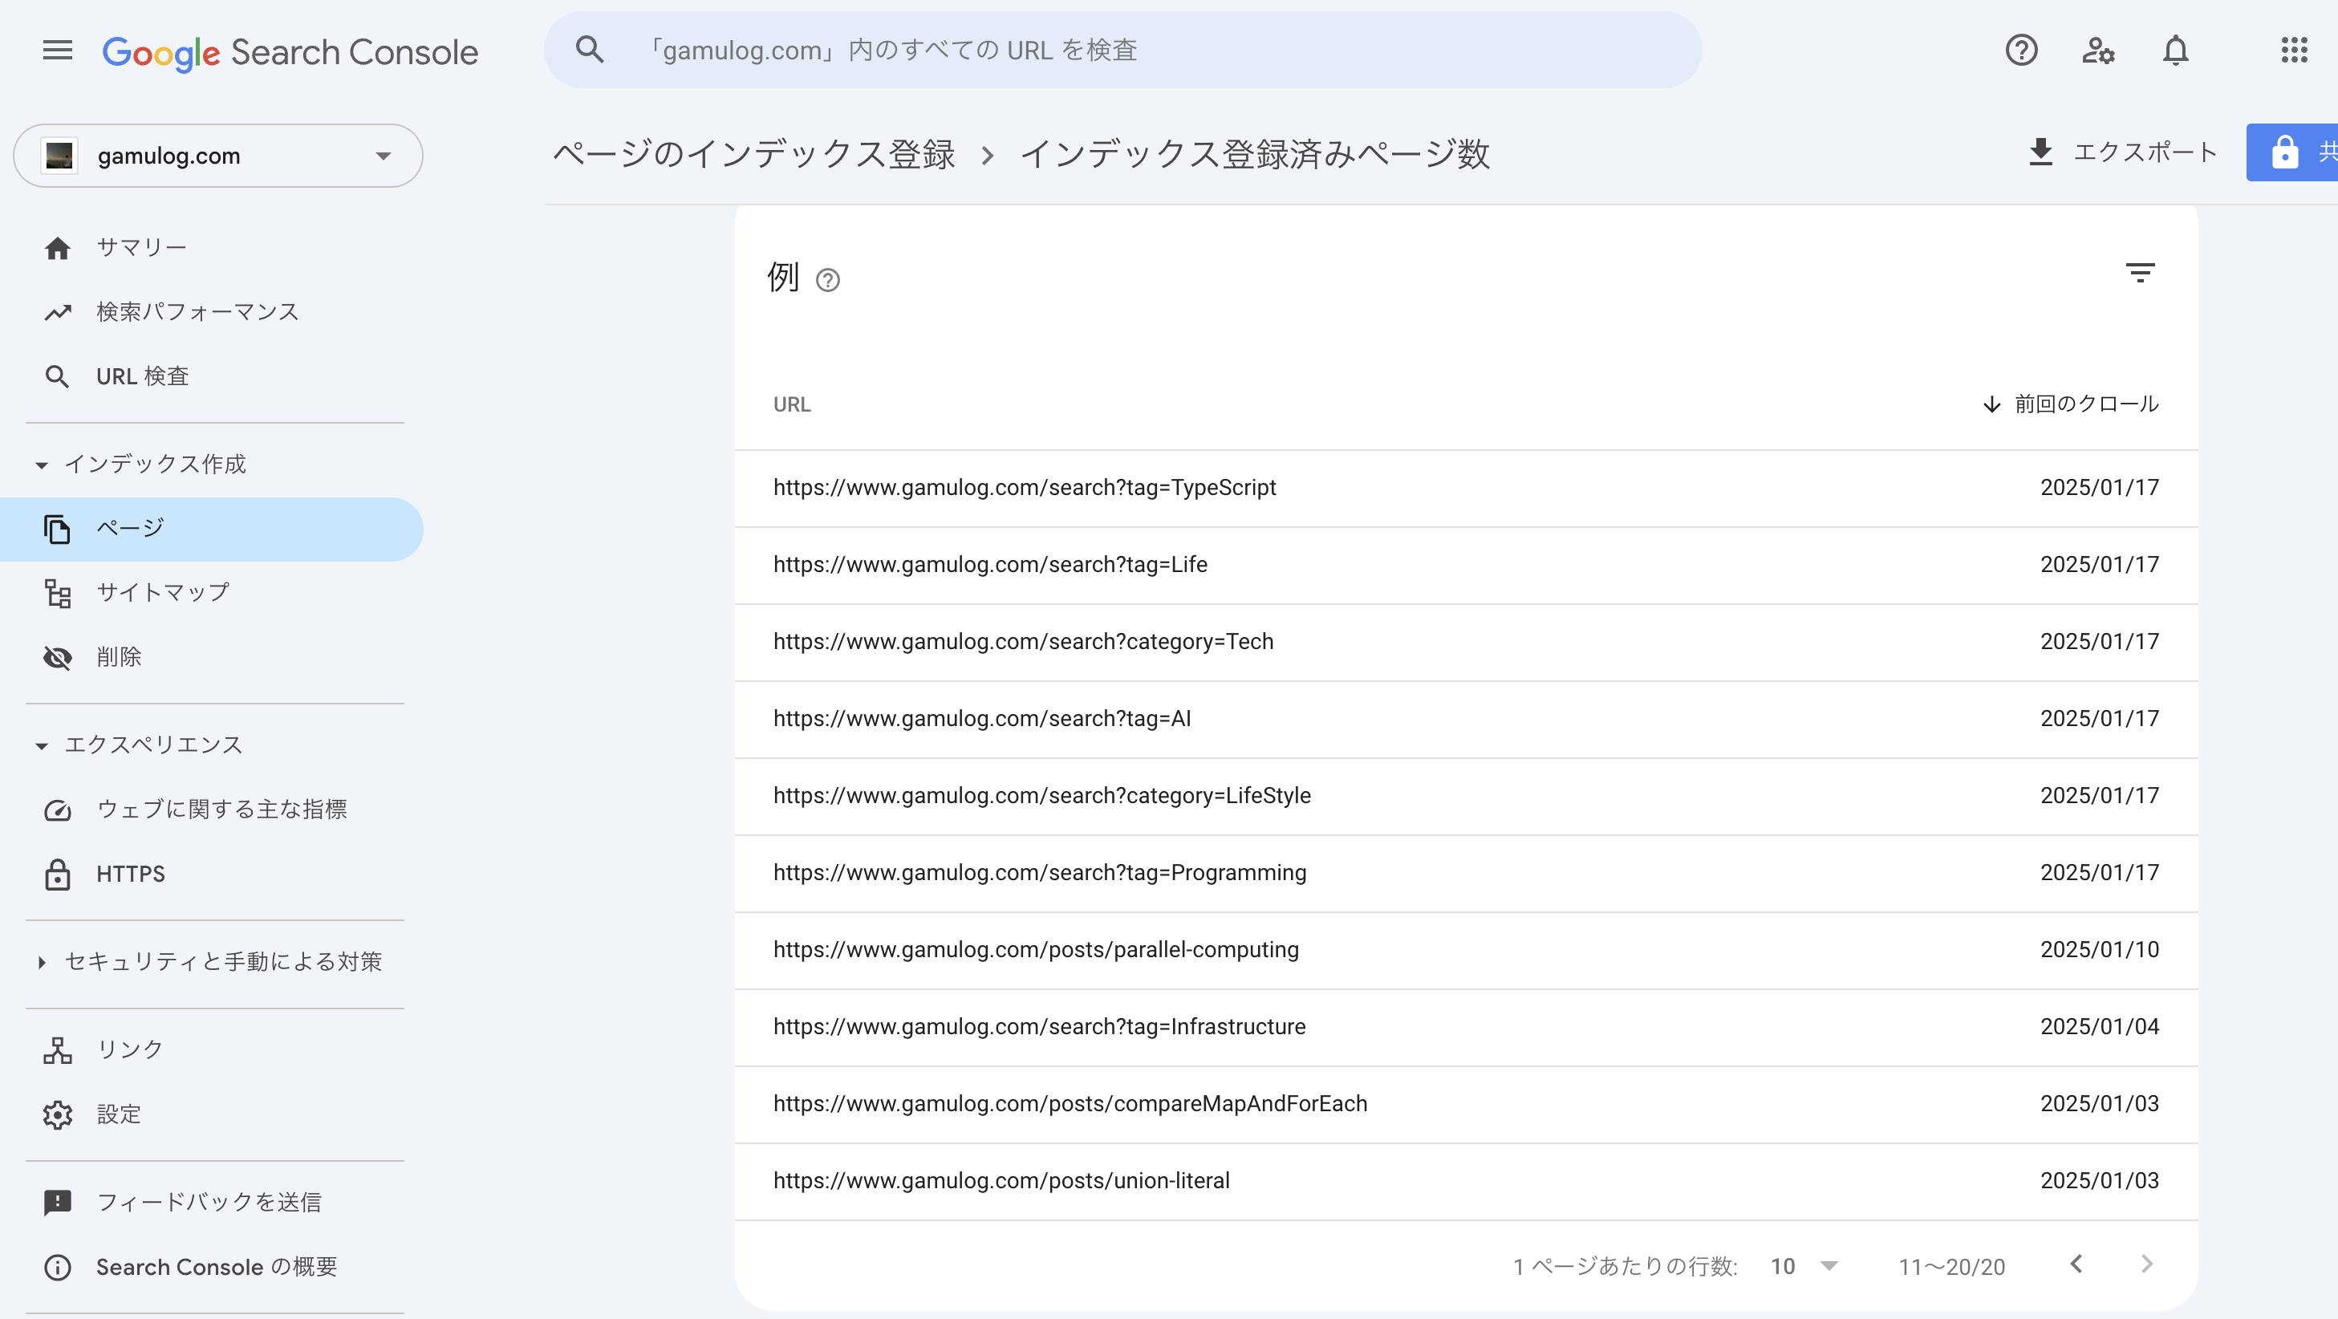Open the Google apps grid
Image resolution: width=2338 pixels, height=1319 pixels.
coord(2294,50)
